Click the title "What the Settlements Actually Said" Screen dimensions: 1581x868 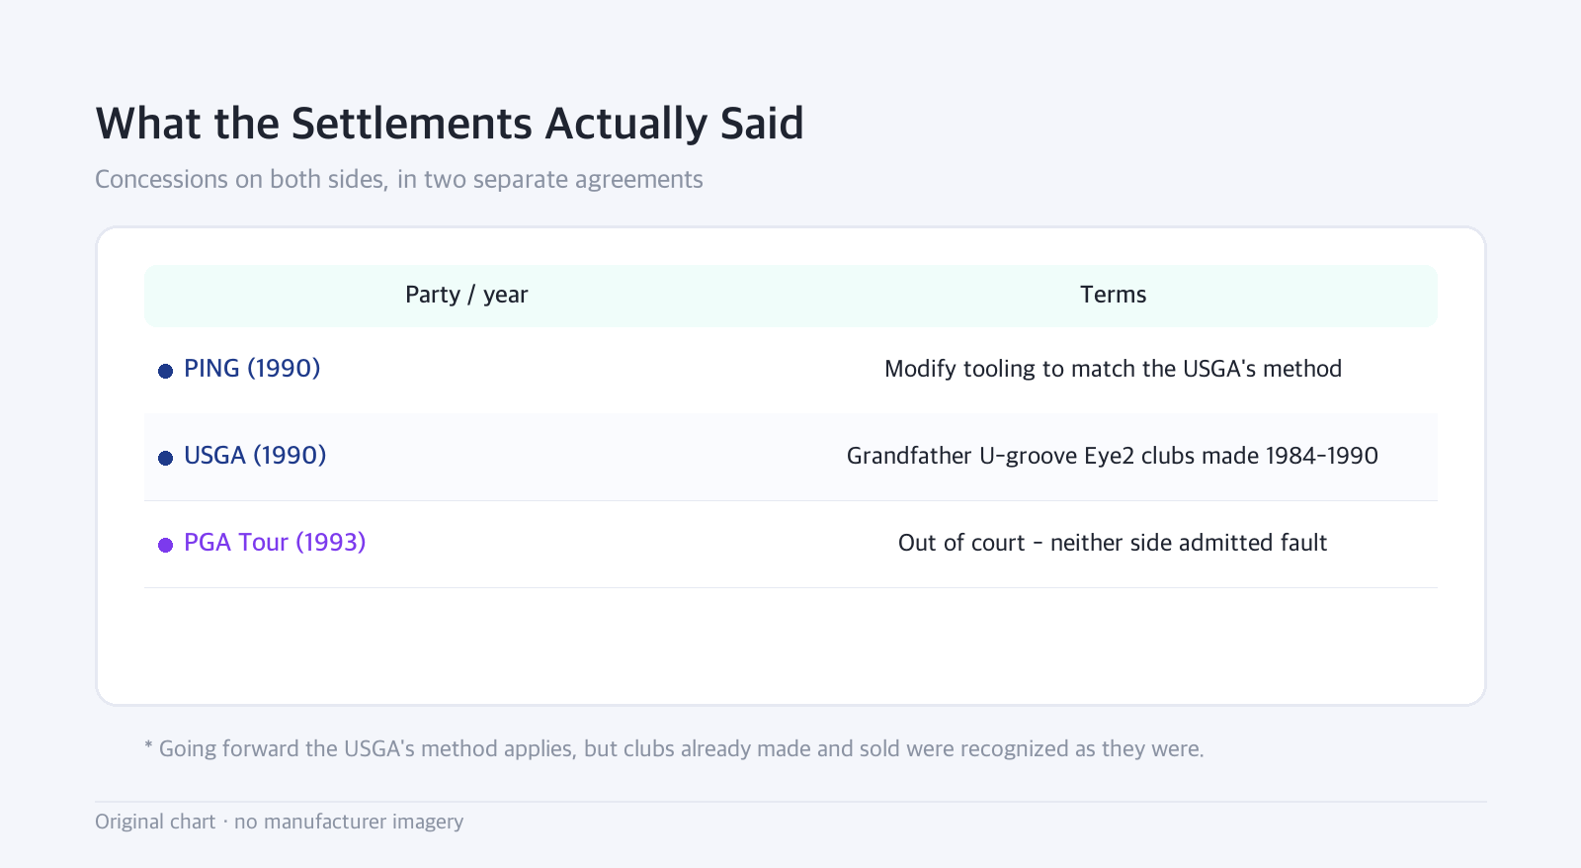pyautogui.click(x=450, y=125)
